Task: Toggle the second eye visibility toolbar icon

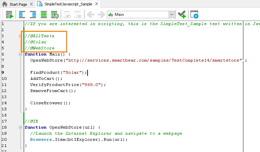Action: pos(78,15)
